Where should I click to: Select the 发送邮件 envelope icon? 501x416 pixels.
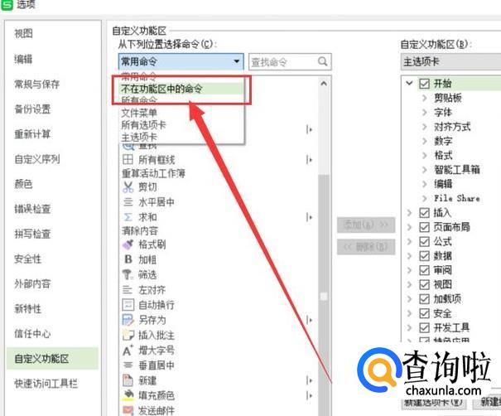(x=128, y=410)
